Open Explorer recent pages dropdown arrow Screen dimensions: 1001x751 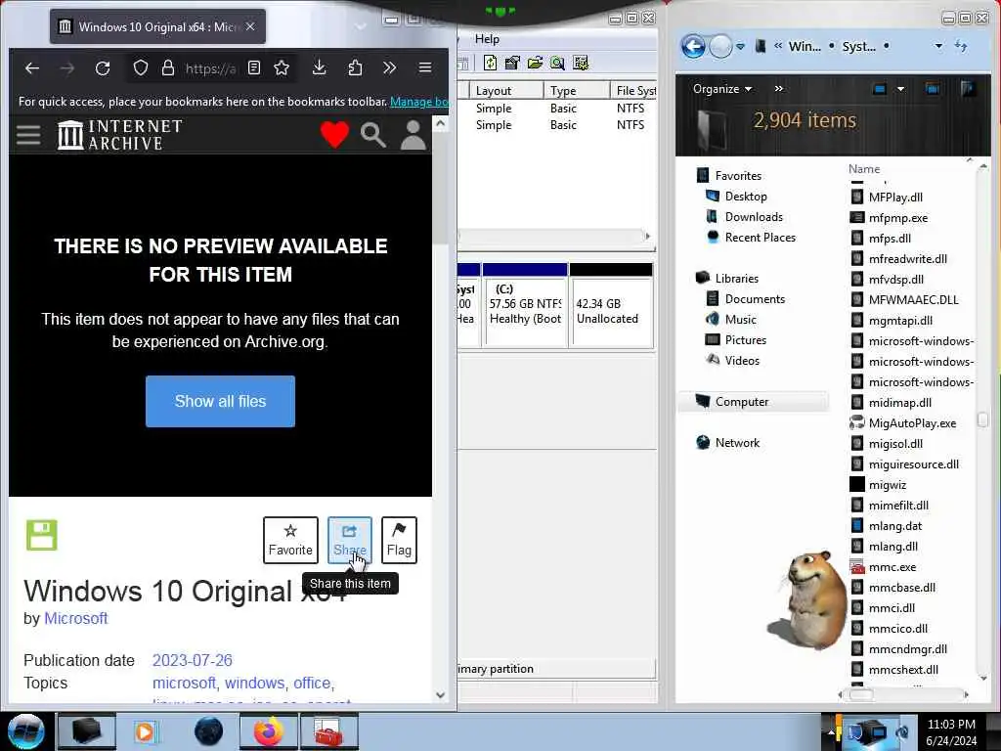[741, 46]
